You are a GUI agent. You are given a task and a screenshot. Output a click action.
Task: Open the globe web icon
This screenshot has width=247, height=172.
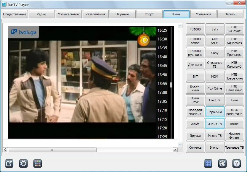(222, 163)
